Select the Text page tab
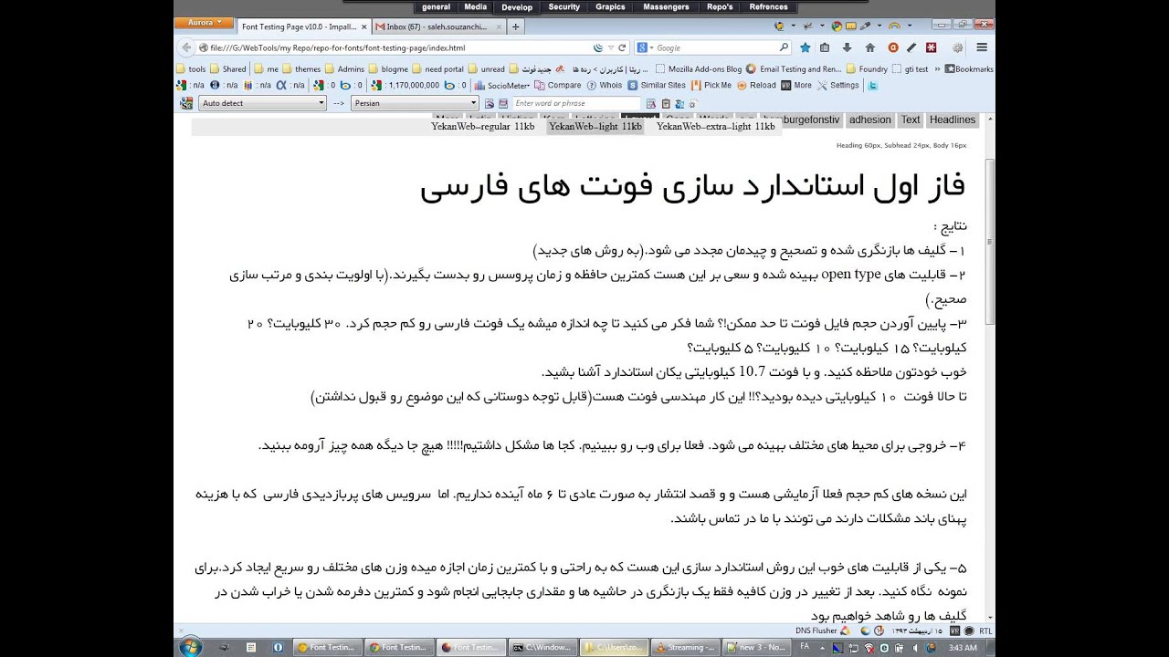1169x657 pixels. pyautogui.click(x=911, y=120)
